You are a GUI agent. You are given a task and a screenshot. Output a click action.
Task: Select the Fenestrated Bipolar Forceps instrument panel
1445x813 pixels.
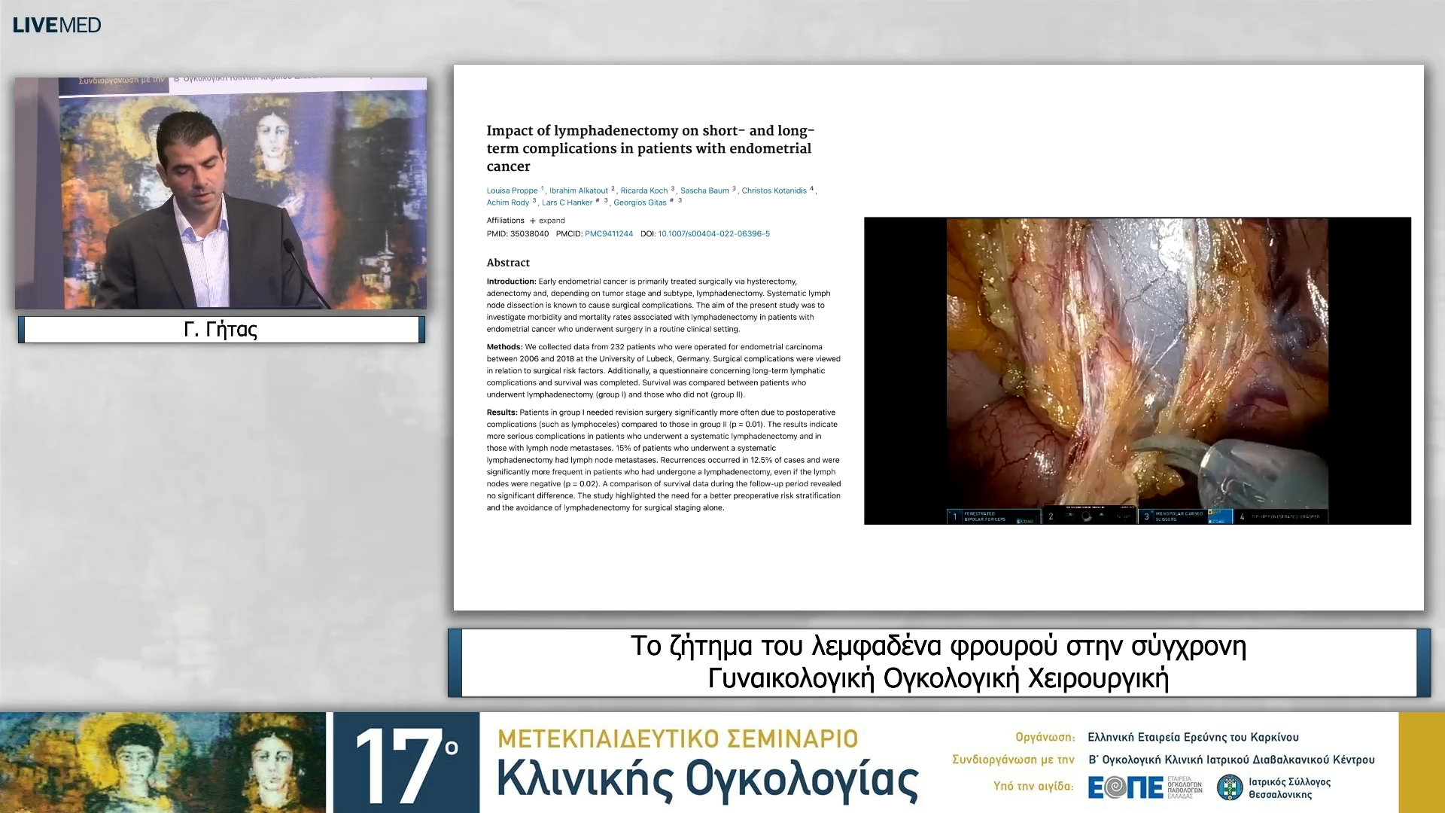click(x=993, y=516)
